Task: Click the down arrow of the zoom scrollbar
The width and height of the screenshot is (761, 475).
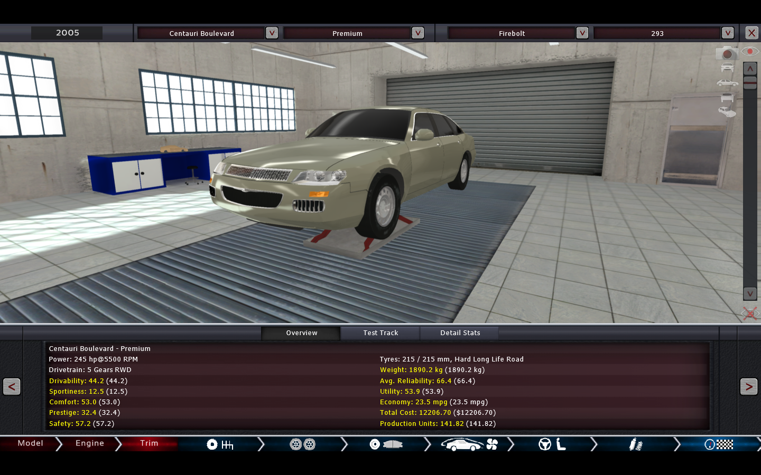Action: 750,293
